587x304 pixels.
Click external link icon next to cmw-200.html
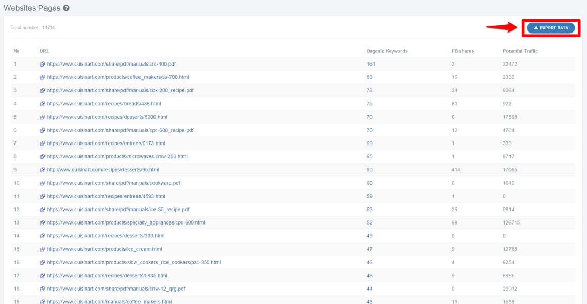coord(42,156)
